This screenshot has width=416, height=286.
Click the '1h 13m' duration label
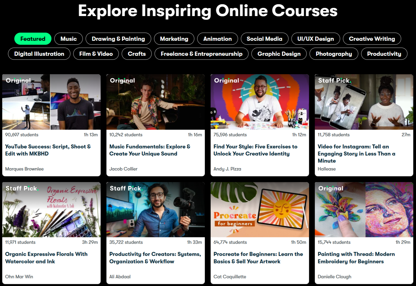tap(91, 135)
